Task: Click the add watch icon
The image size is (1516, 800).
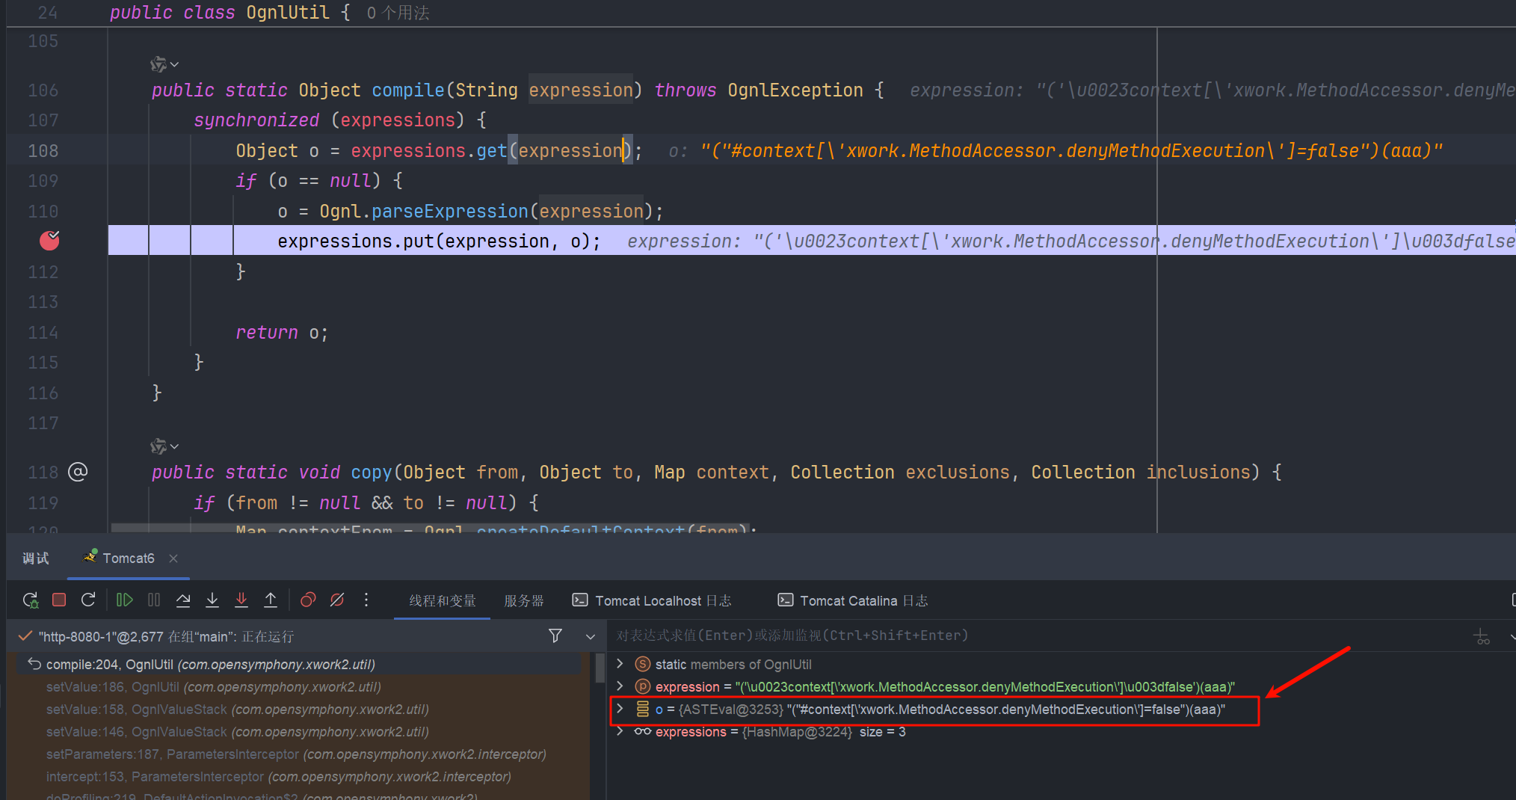Action: point(1482,636)
